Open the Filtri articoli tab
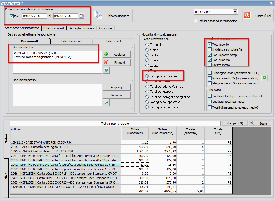275x201 pixels. click(114, 41)
